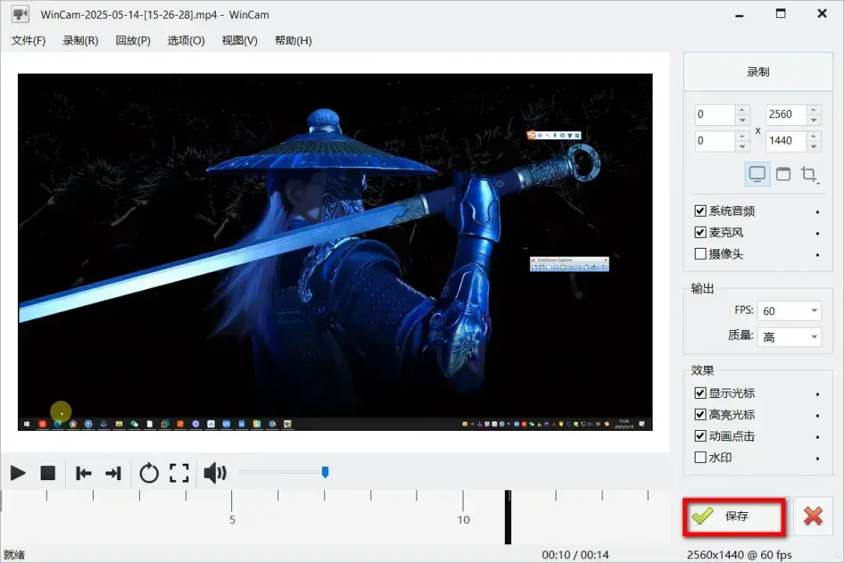This screenshot has height=563, width=844.
Task: Discard recording with the red X button
Action: tap(814, 516)
